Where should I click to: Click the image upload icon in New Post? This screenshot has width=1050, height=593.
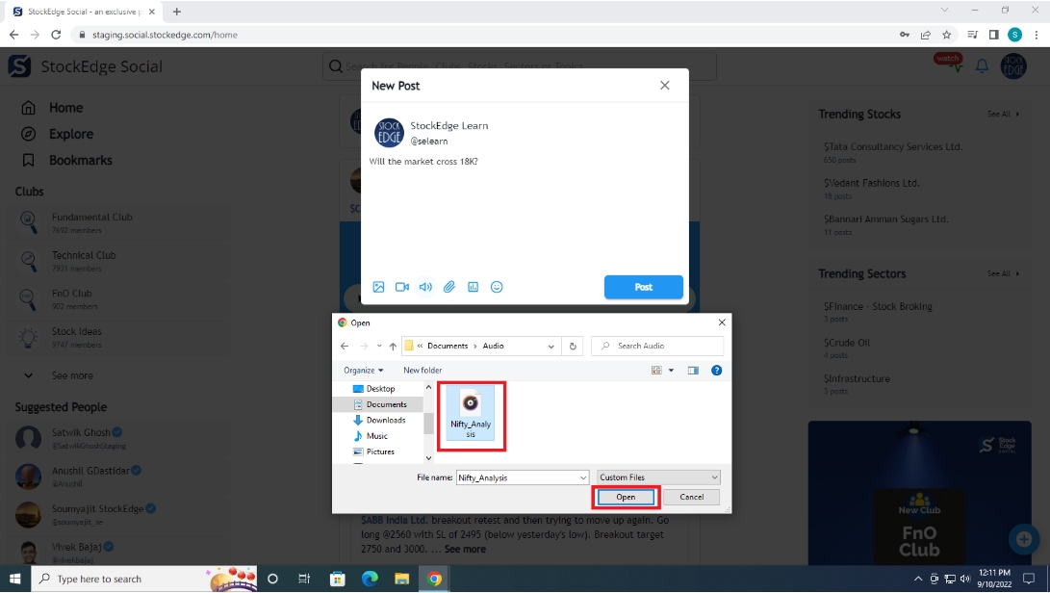click(x=378, y=287)
